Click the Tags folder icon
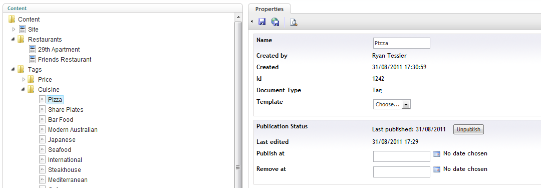Viewport: 541px width, 188px height. pos(21,69)
